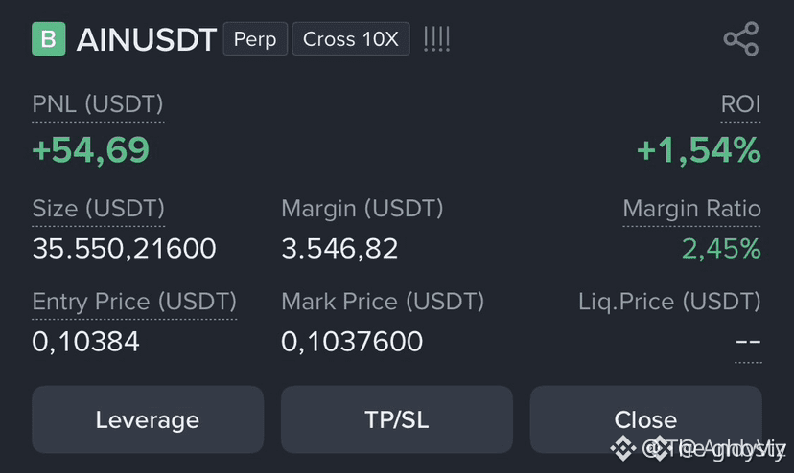This screenshot has width=794, height=473.
Task: Click the Binance logo watermark
Action: [622, 448]
